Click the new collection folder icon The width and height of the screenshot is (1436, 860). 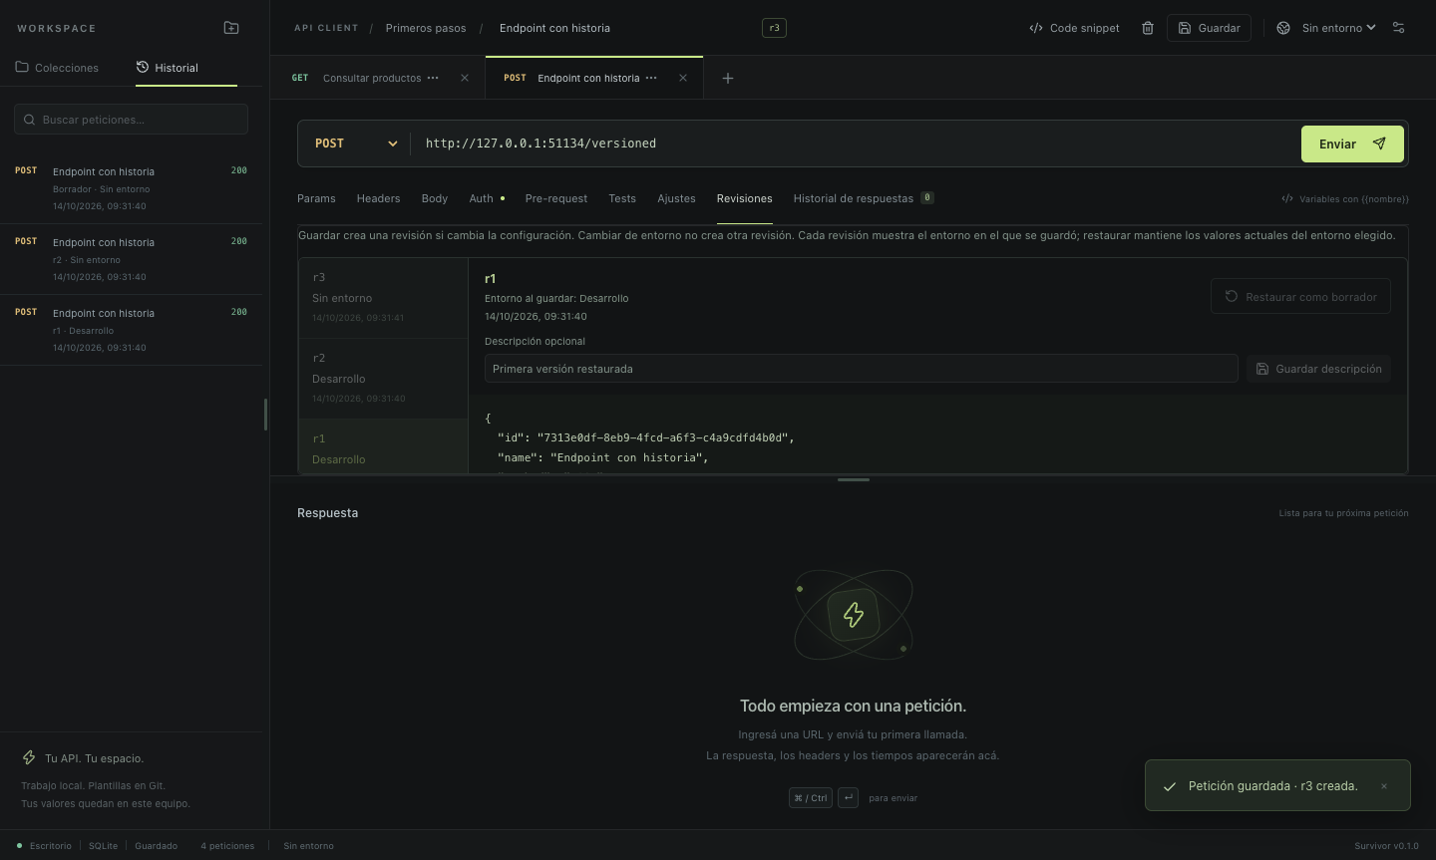click(231, 28)
